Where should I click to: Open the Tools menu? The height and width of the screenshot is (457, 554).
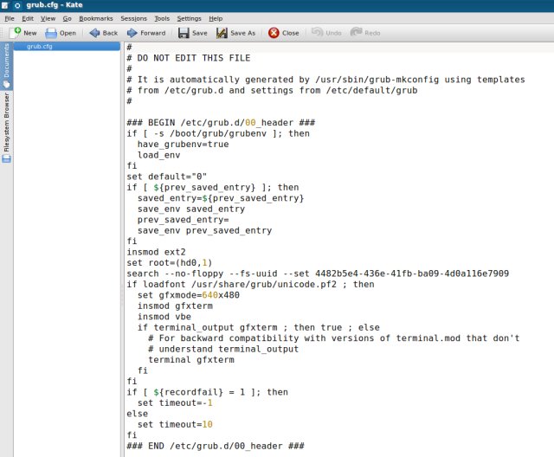point(162,18)
